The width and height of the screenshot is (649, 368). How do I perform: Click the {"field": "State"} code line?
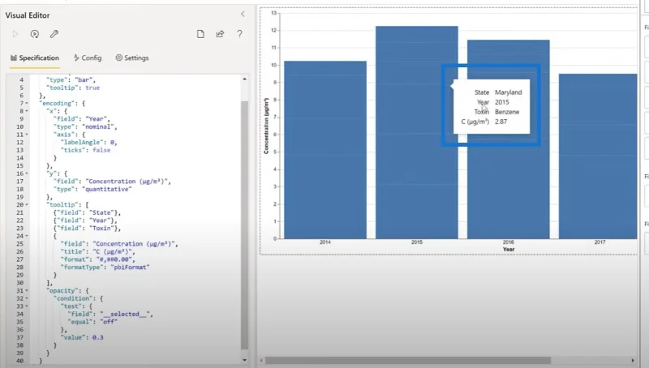point(87,213)
